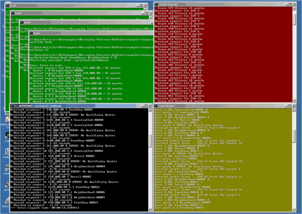Viewport: 302px width, 214px height.
Task: Click the cmd.exe vertical scrollbar thumb
Action: pos(150,141)
